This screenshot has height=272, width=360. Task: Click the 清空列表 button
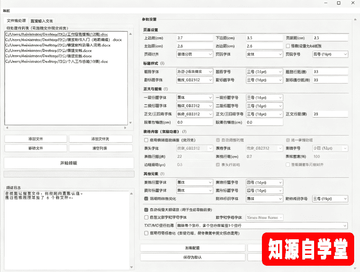click(x=100, y=148)
